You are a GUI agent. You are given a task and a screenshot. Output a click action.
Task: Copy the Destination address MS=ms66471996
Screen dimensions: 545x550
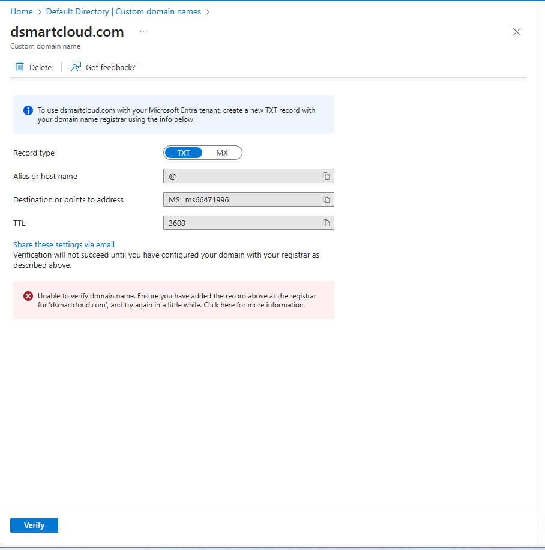pyautogui.click(x=327, y=199)
